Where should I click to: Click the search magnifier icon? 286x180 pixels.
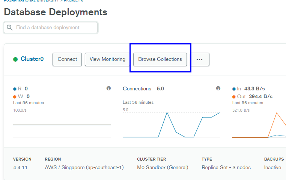(10, 28)
